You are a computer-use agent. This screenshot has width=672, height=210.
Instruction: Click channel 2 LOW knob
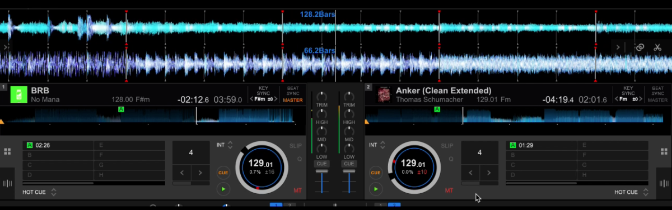349,148
